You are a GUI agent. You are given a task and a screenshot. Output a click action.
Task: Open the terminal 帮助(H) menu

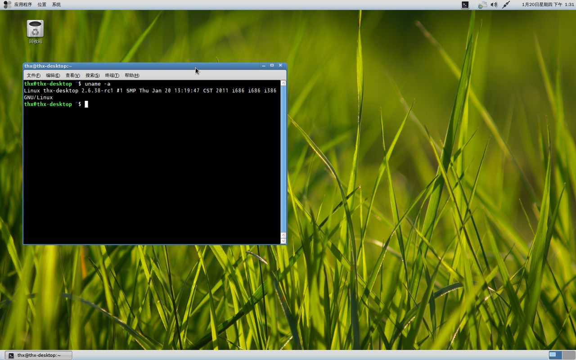pyautogui.click(x=132, y=75)
